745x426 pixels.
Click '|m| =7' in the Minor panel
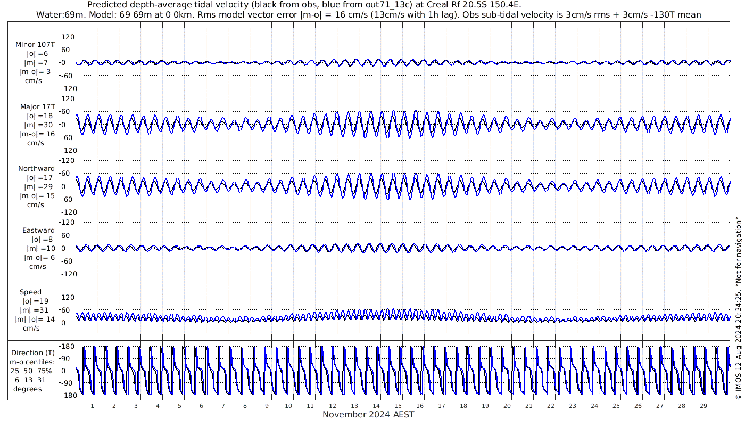click(38, 63)
